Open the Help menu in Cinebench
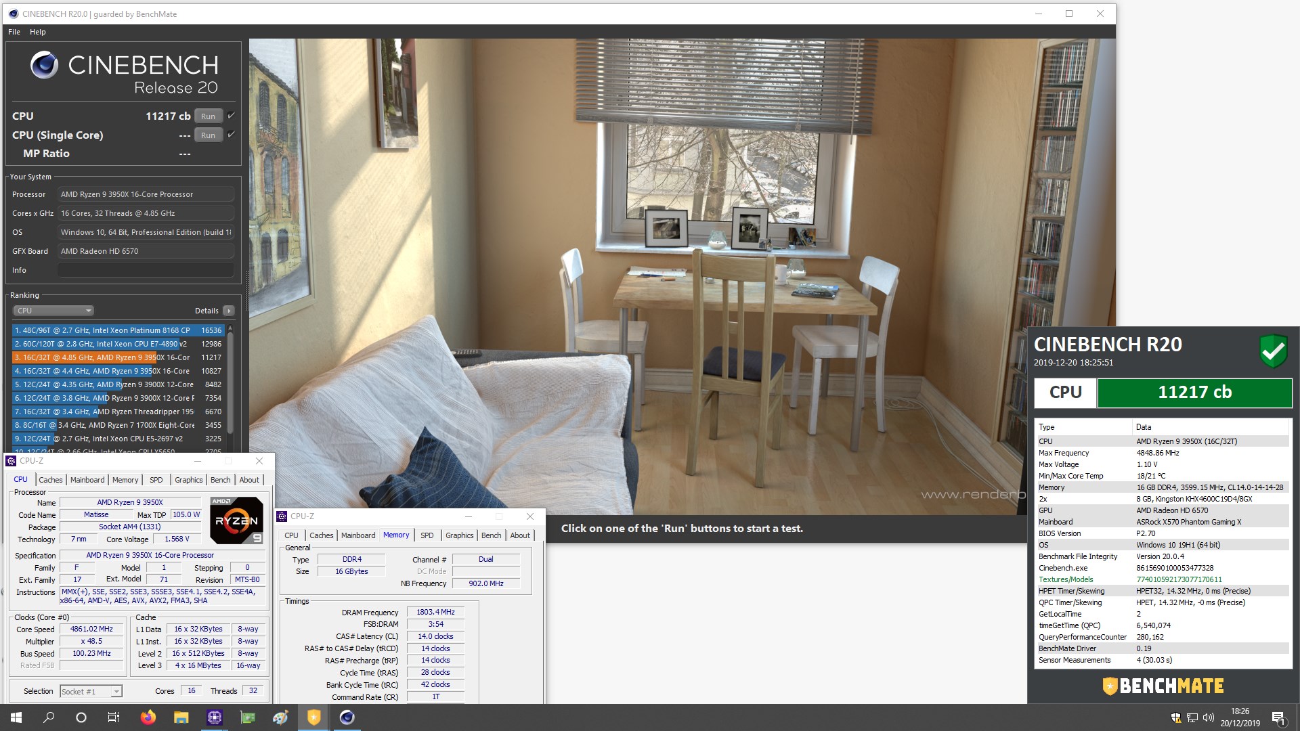The height and width of the screenshot is (731, 1300). [x=38, y=32]
